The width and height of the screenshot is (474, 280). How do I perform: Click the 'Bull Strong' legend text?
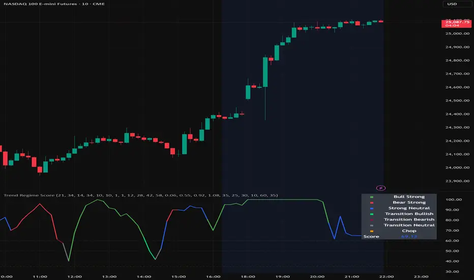409,197
